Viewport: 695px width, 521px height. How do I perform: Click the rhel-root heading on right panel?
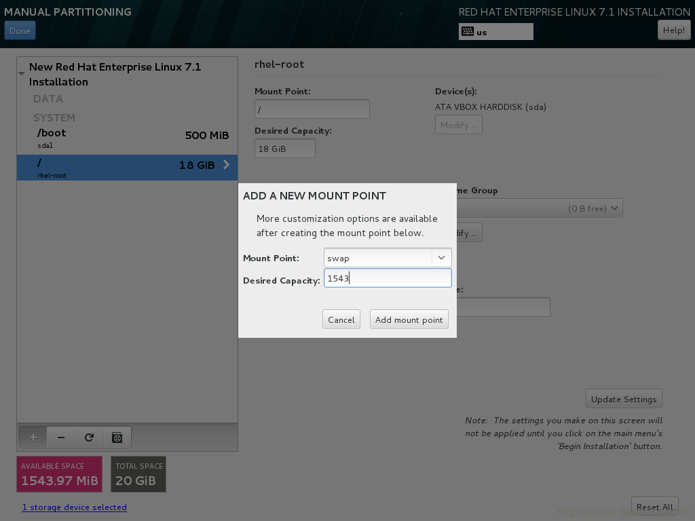279,64
